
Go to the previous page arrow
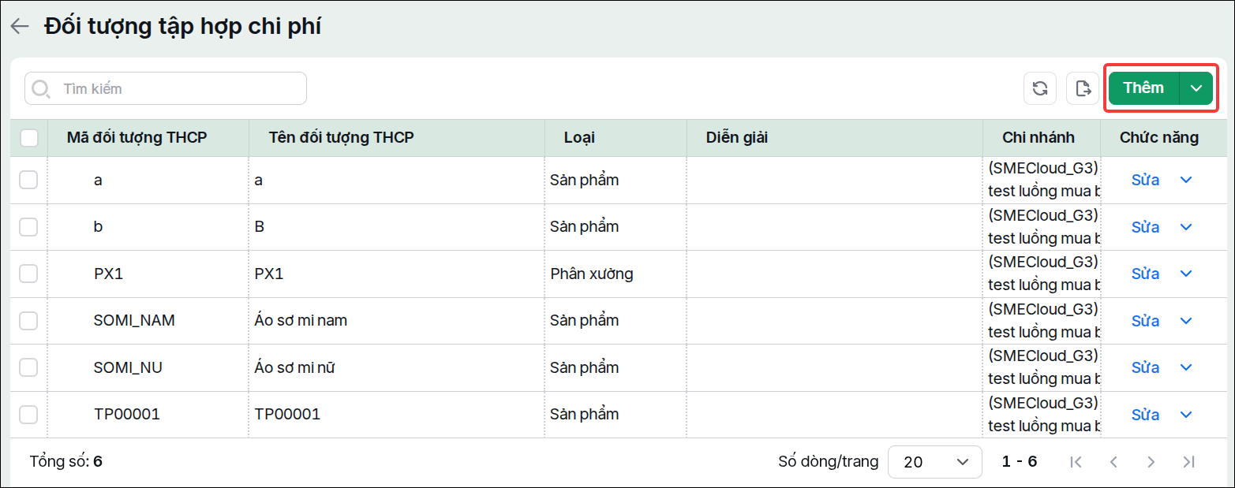pyautogui.click(x=1113, y=462)
